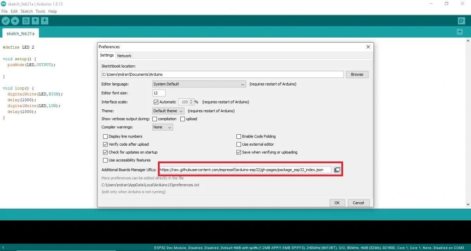
Task: Switch to the Network tab
Action: (124, 56)
